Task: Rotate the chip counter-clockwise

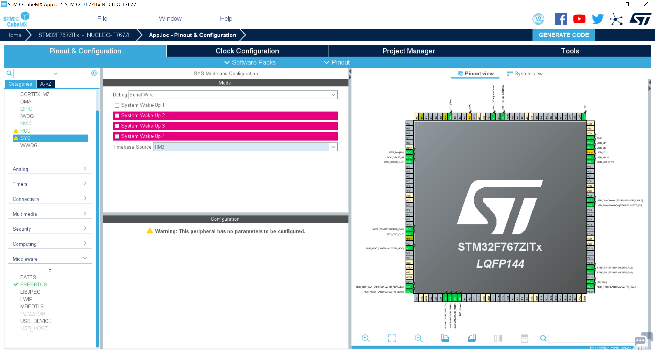Action: tap(472, 338)
